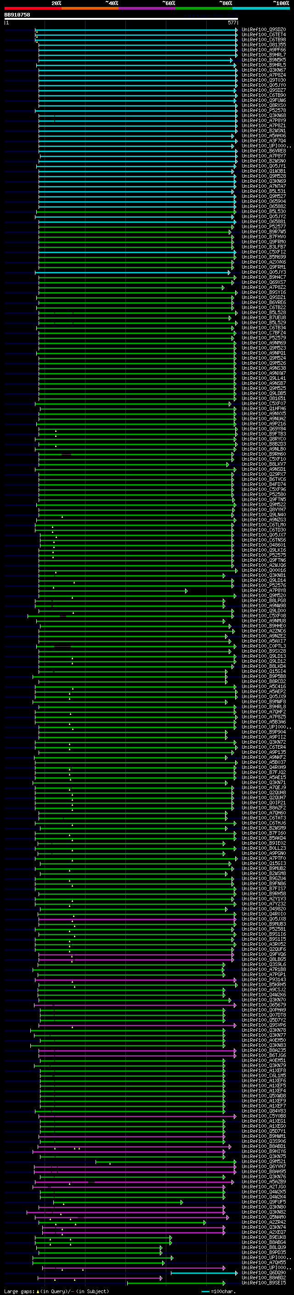Screen dimensions: 294x1295
Task: Select the UniRef100_B7FJQ2 label
Action: pyautogui.click(x=264, y=773)
